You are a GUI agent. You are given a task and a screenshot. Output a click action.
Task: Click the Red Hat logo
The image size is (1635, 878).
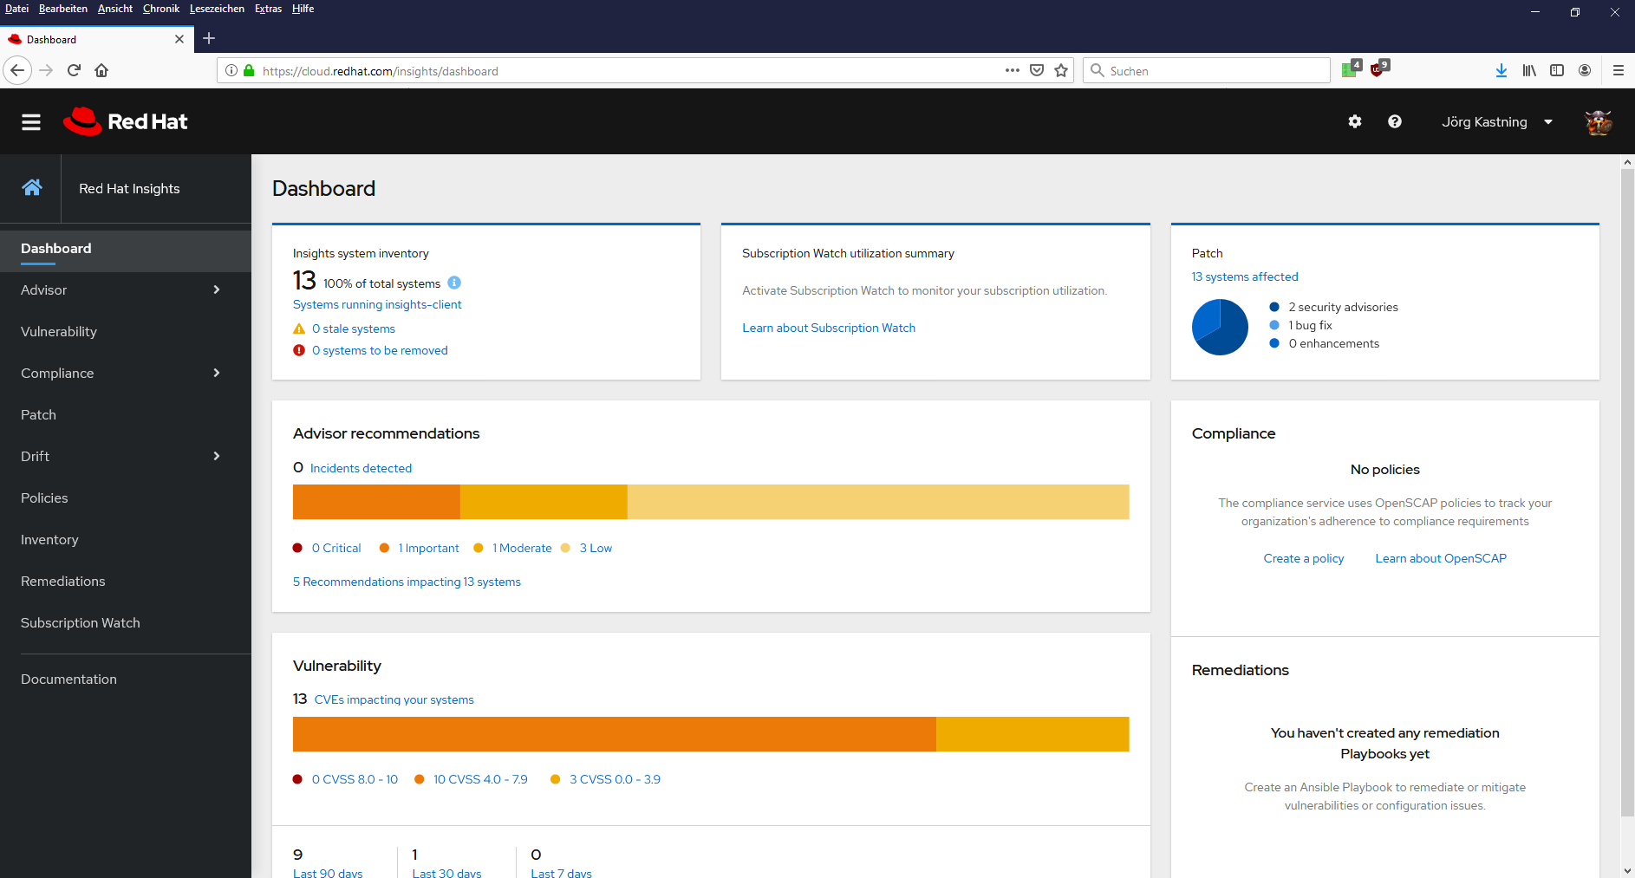(x=125, y=121)
